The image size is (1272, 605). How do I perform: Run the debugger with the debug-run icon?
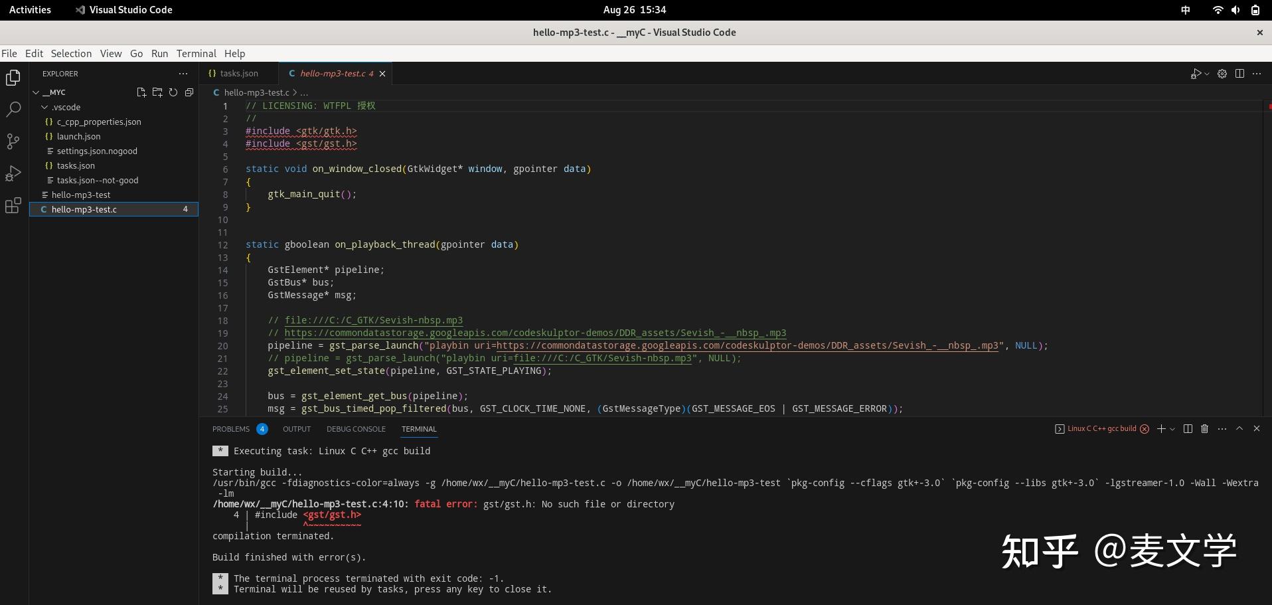tap(1197, 74)
